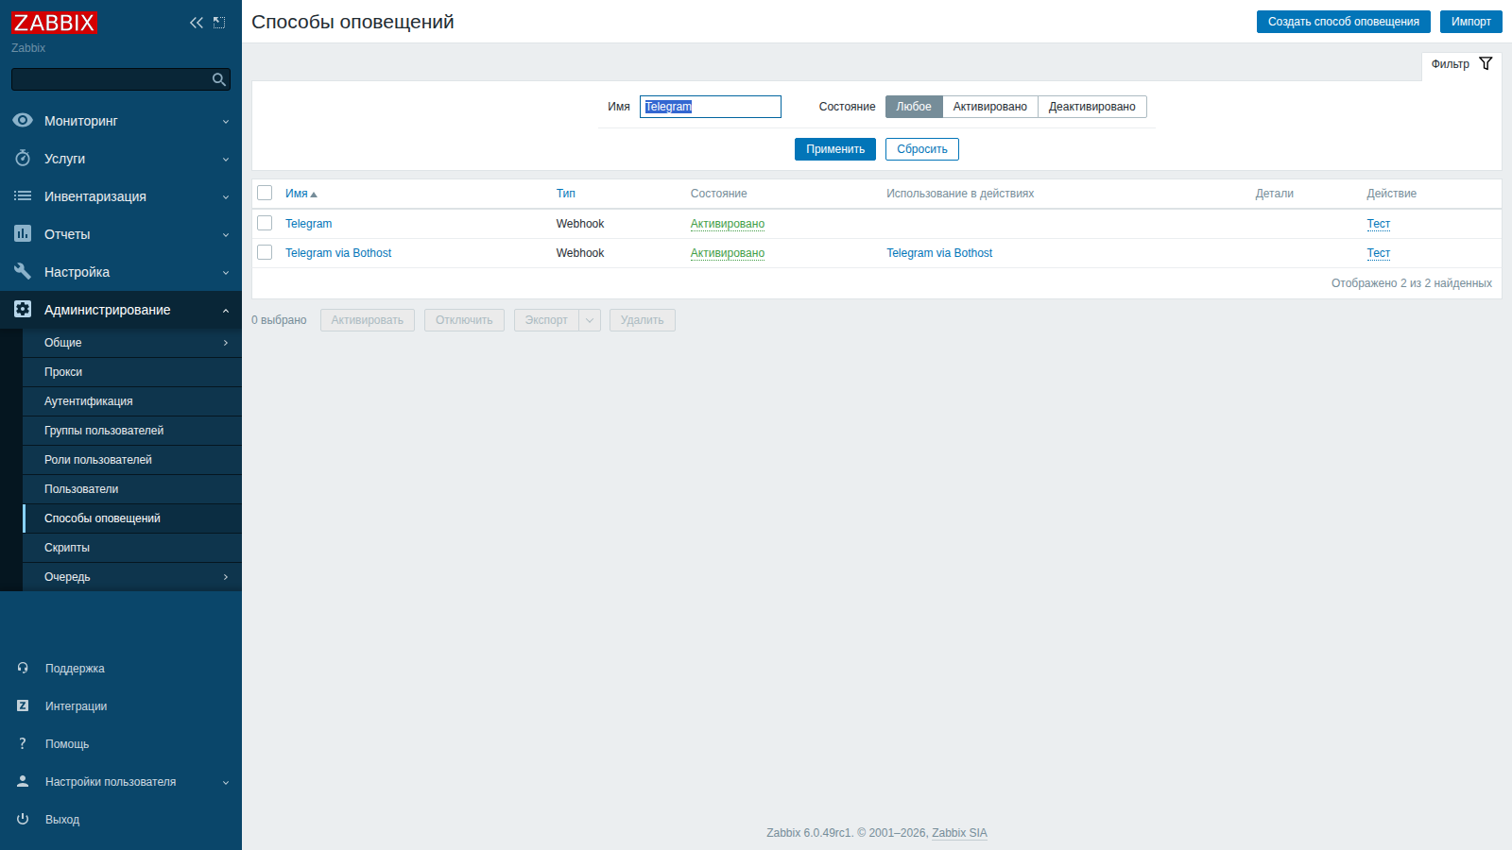This screenshot has width=1512, height=850.
Task: Open Прокси submenu item
Action: tap(132, 372)
